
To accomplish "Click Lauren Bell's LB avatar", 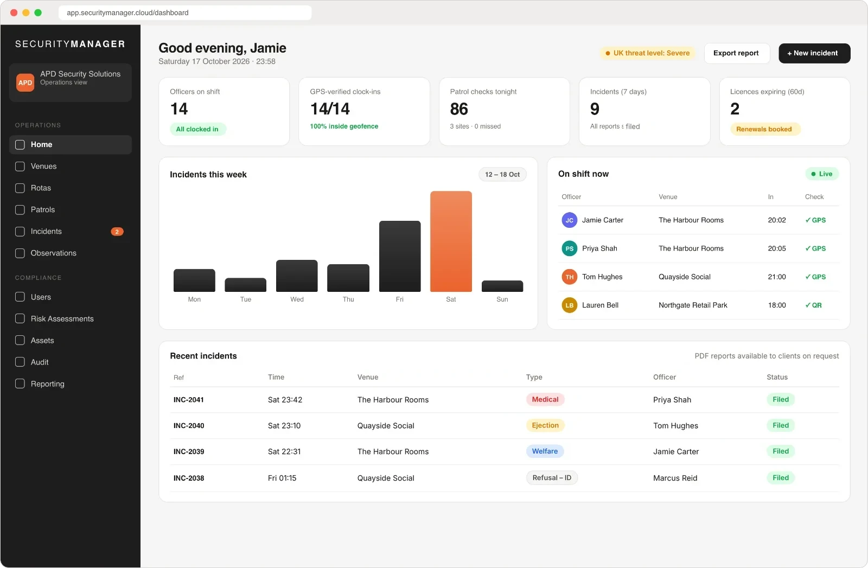I will [x=569, y=305].
